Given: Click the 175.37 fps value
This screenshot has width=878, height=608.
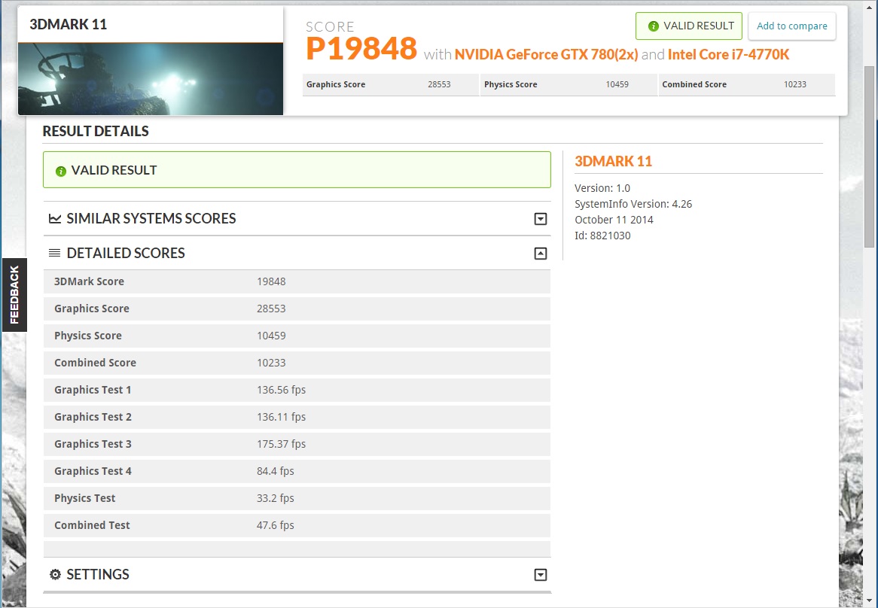Looking at the screenshot, I should click(281, 444).
